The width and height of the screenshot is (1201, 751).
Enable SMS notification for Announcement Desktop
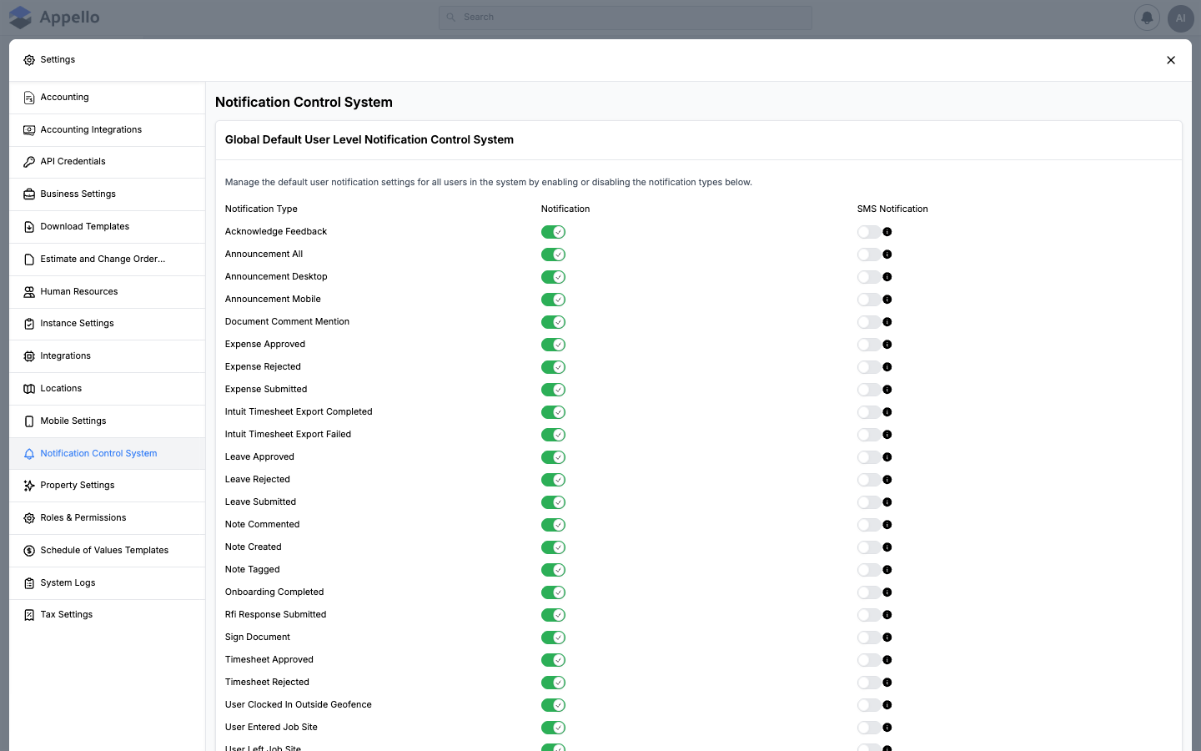869,277
